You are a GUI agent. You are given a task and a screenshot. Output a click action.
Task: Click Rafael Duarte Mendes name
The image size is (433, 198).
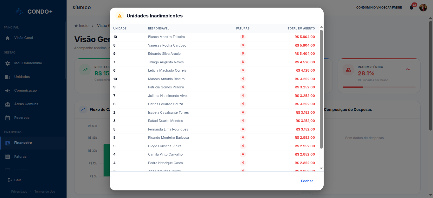165,121
